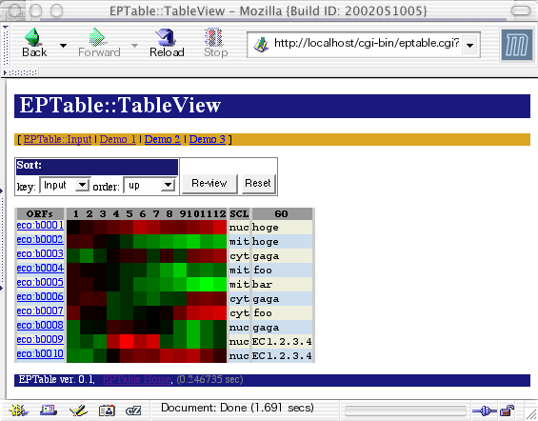Open the eco:b0003 ORF link
Screen dimensions: 538x421
point(40,254)
